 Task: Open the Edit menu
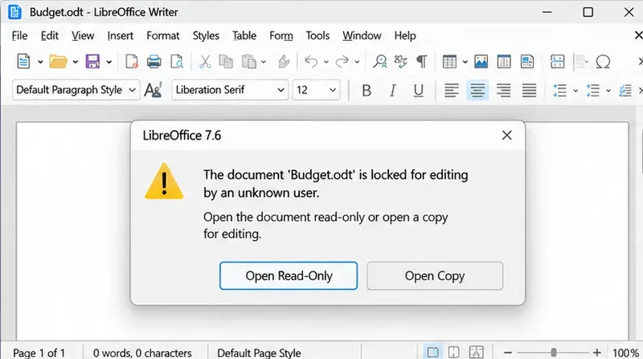(x=49, y=35)
